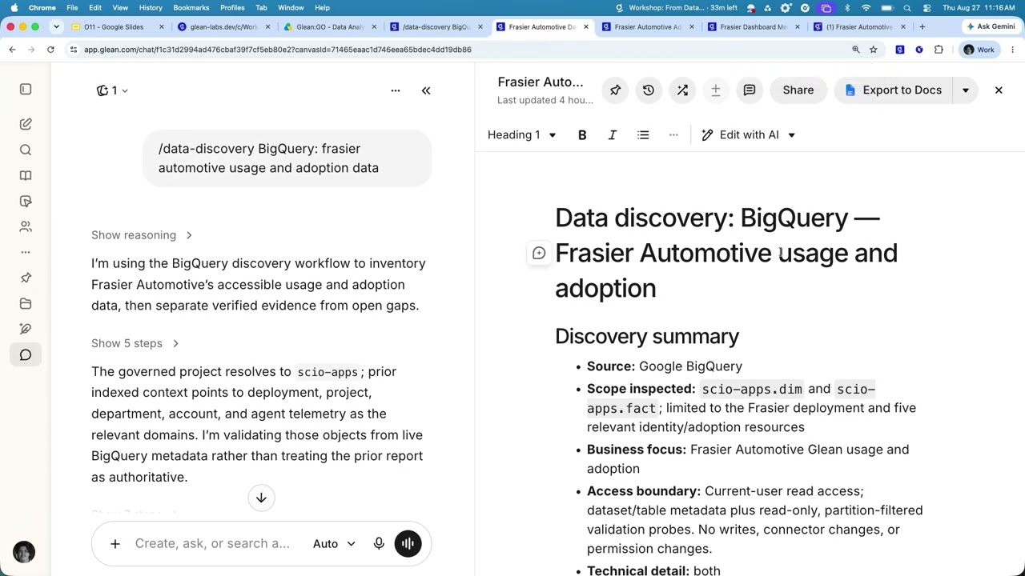
Task: Open the Chrome app menu
Action: (x=42, y=8)
